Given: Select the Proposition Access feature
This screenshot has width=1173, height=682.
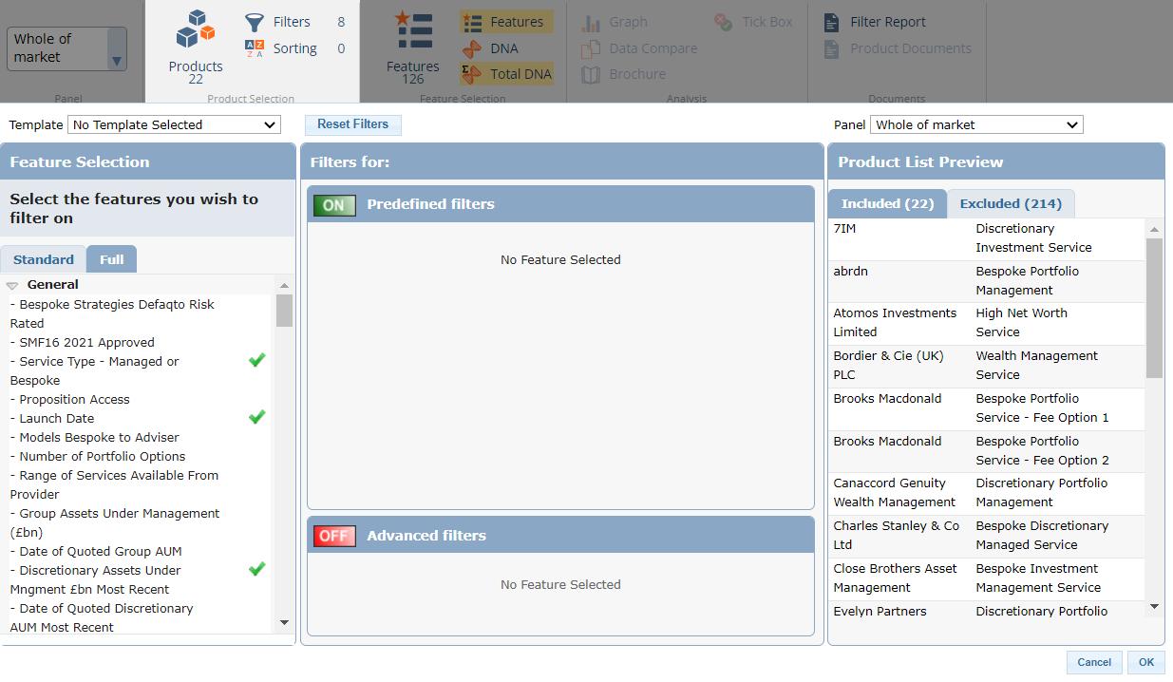Looking at the screenshot, I should [70, 399].
